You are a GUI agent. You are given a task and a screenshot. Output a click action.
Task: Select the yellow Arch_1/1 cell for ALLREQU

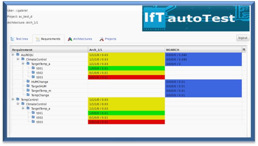[x=126, y=55]
